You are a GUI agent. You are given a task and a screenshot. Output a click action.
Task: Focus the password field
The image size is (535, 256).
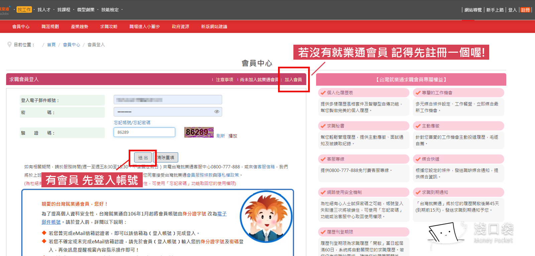pos(168,112)
